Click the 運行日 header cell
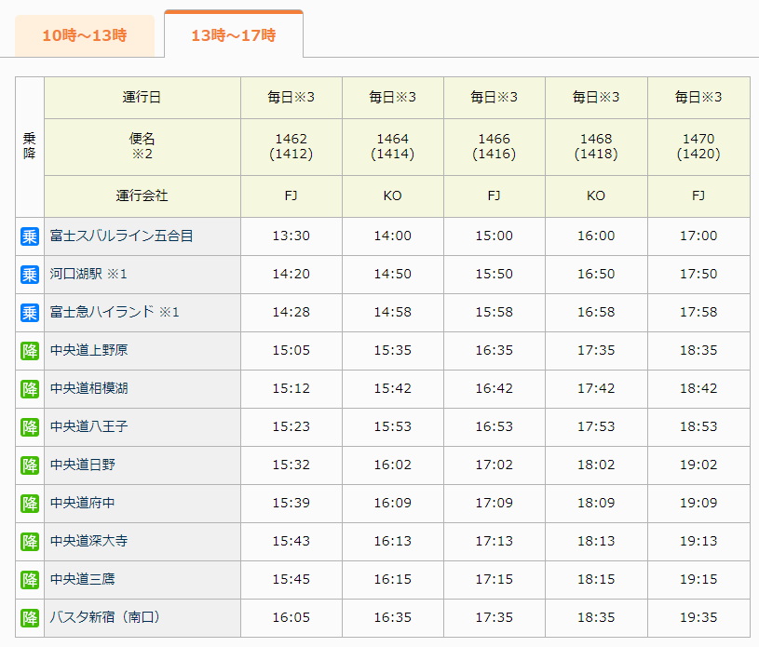Viewport: 759px width, 647px height. [x=142, y=98]
